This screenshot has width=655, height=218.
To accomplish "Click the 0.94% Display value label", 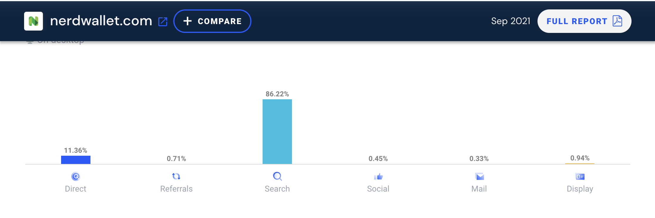I will (x=580, y=158).
